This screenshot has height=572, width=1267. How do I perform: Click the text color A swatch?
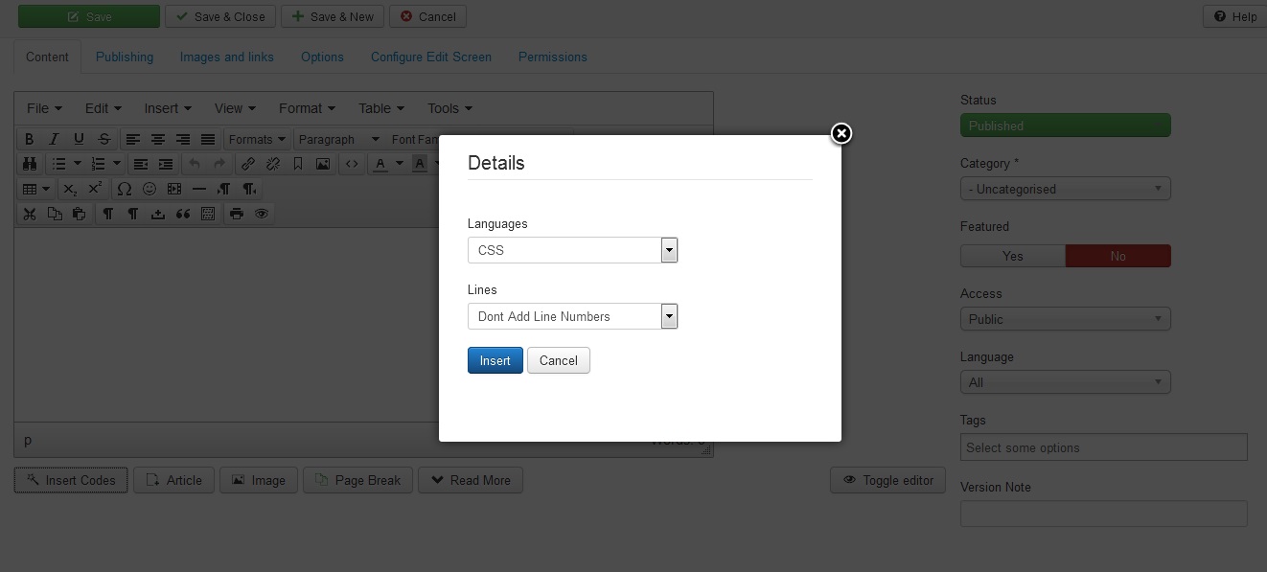[380, 164]
